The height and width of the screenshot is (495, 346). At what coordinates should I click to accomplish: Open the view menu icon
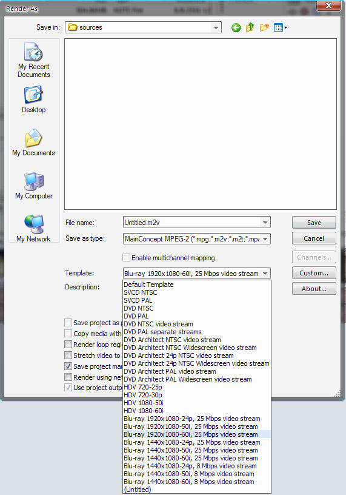[x=281, y=28]
